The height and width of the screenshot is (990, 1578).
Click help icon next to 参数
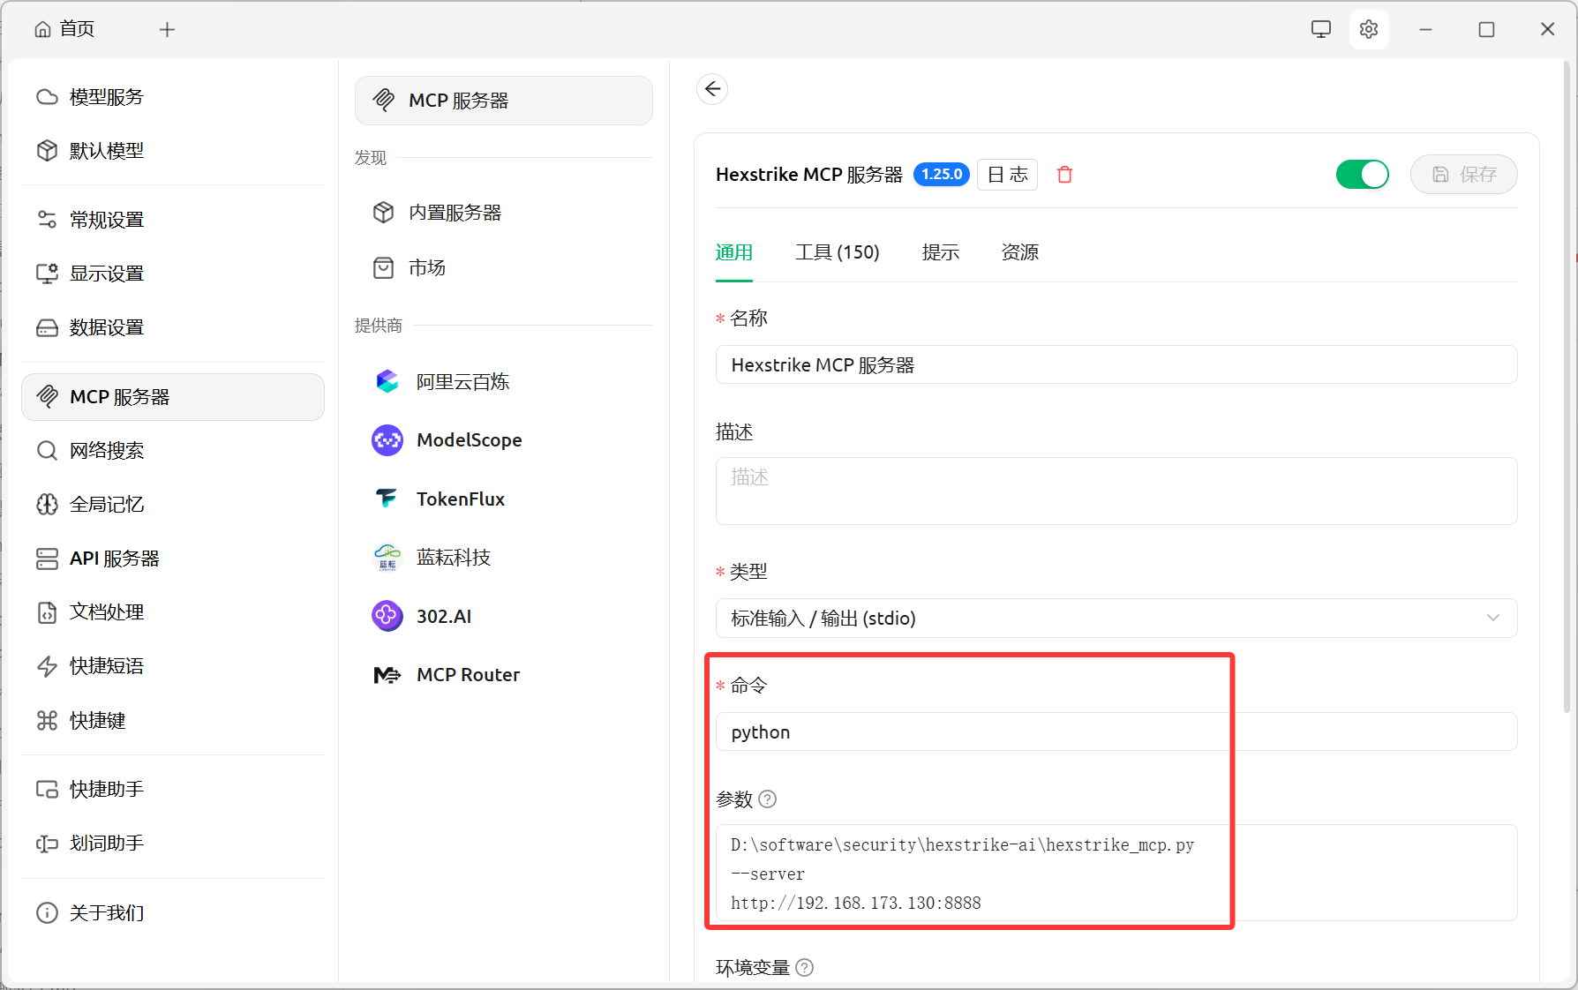coord(768,799)
